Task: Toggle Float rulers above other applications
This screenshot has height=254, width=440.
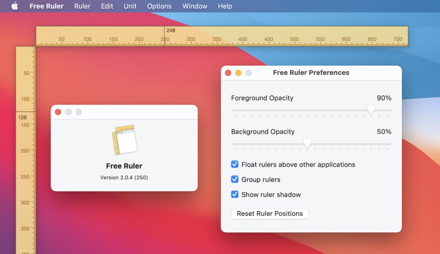Action: [235, 164]
